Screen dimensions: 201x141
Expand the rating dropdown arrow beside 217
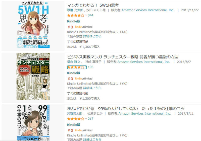86,119
